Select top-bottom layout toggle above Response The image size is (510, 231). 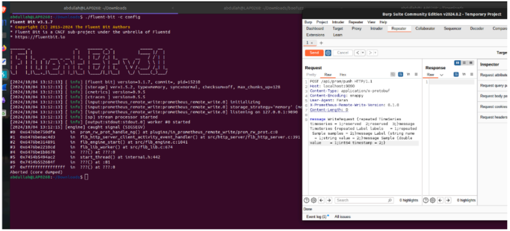[464, 63]
